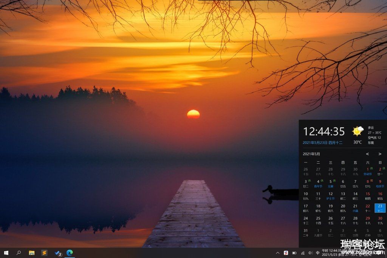Screen dimensions: 387x258
Task: Select May 9 labeled 母亲节
Action: point(380,184)
